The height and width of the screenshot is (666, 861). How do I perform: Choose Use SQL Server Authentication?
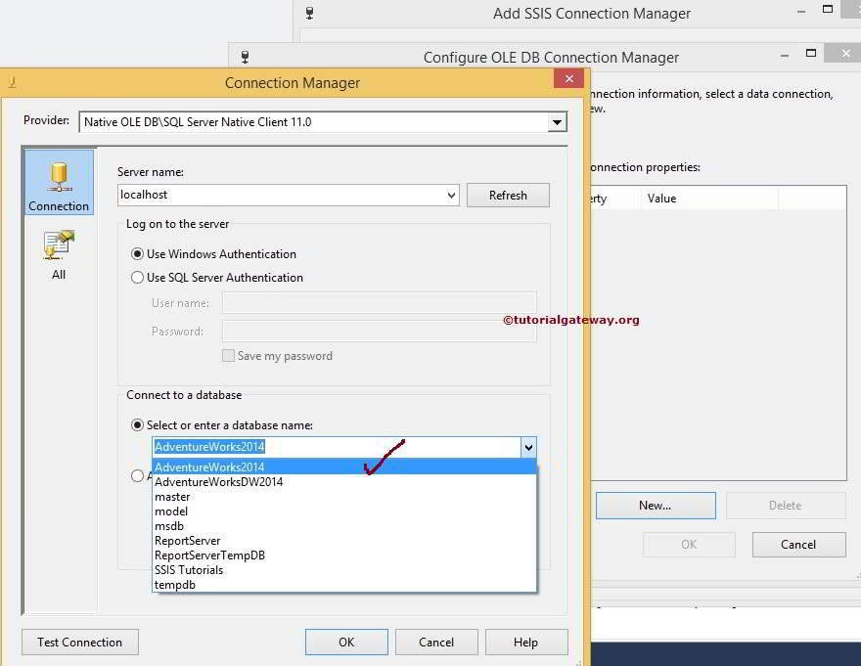pyautogui.click(x=137, y=278)
